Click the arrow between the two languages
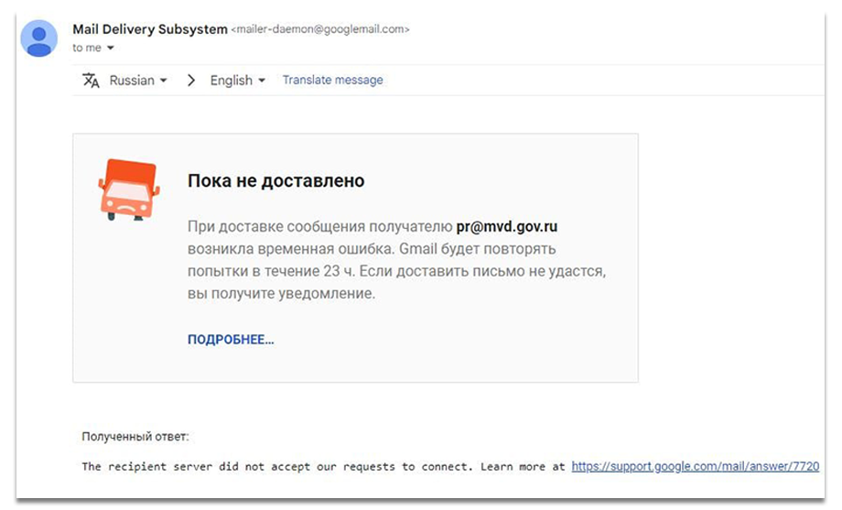842x510 pixels. pos(190,80)
